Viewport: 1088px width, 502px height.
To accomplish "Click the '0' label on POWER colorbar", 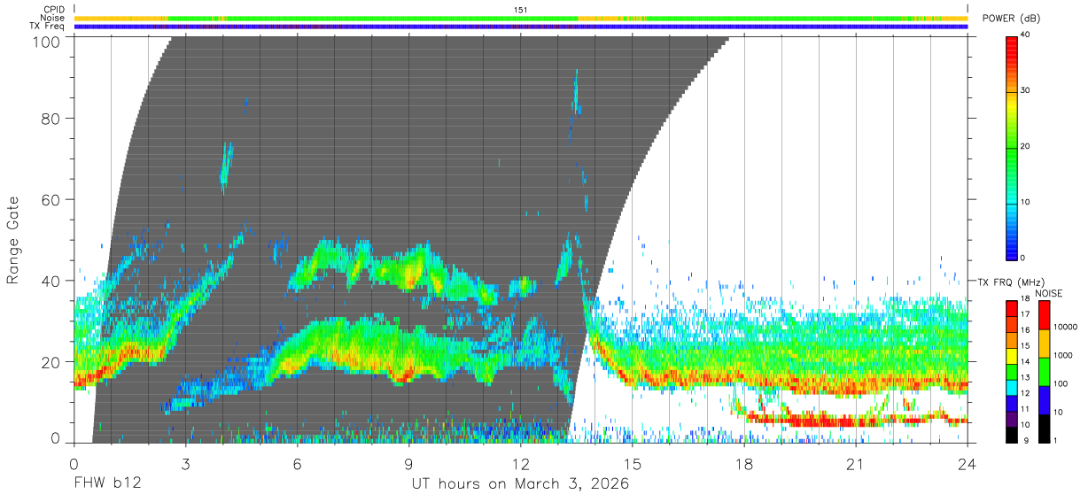I will [1024, 258].
